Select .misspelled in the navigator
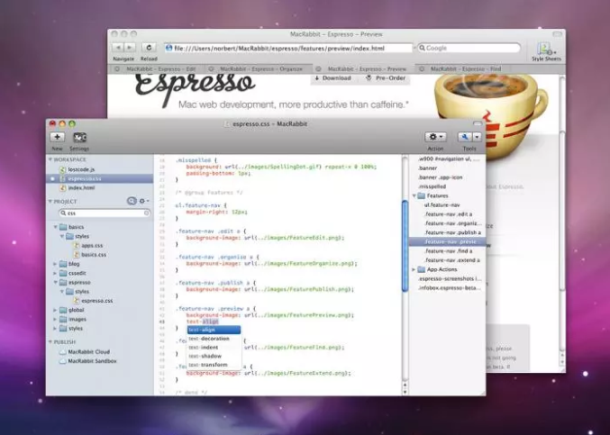Viewport: 610px width, 435px height. 432,186
